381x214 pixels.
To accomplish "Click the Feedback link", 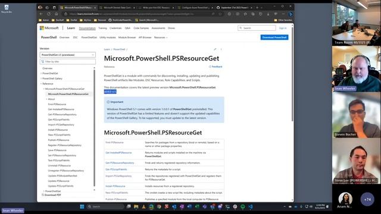I will 216,67.
